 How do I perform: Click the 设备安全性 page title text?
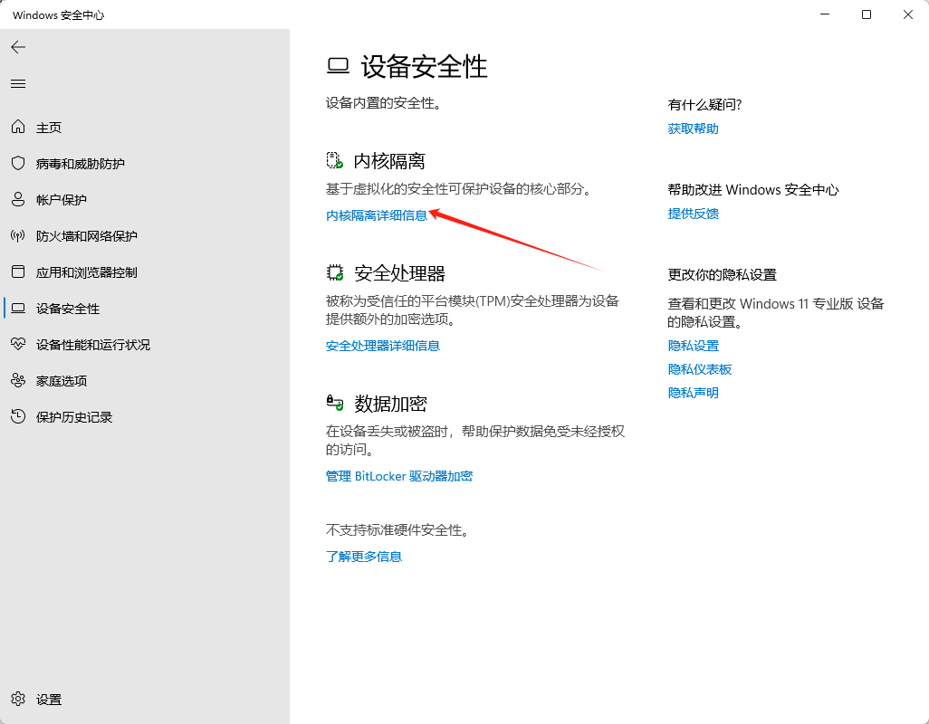click(x=425, y=66)
